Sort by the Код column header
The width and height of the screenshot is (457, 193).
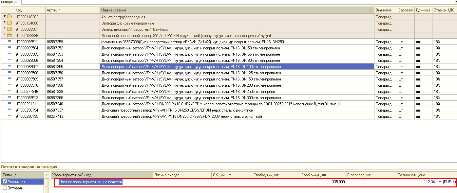coord(29,10)
